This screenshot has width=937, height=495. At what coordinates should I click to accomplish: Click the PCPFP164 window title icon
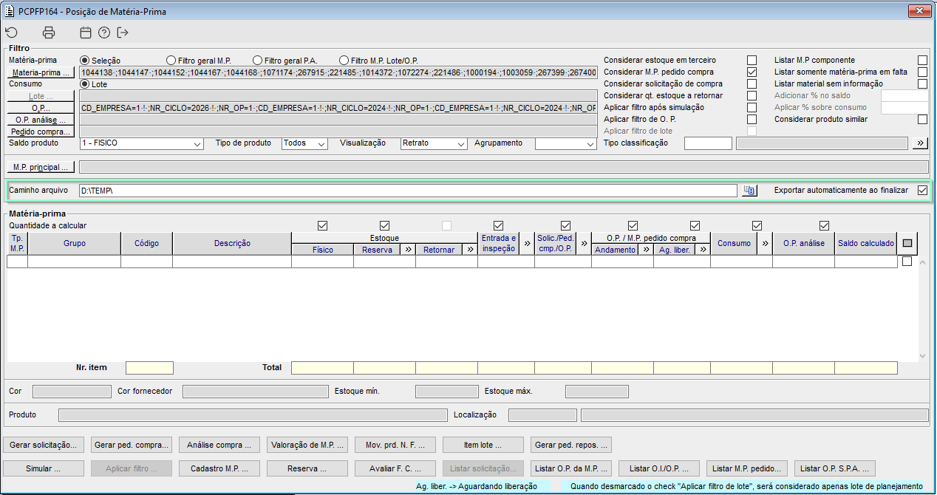(x=10, y=12)
